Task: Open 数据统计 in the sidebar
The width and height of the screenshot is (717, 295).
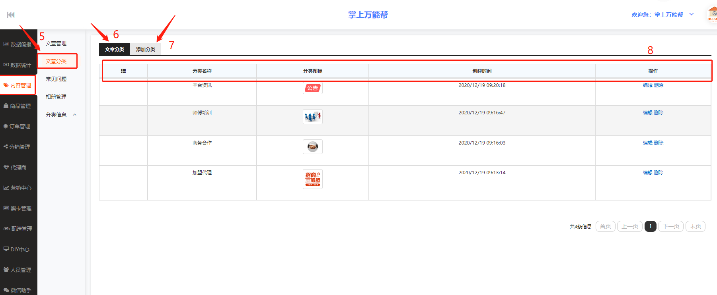Action: [18, 65]
